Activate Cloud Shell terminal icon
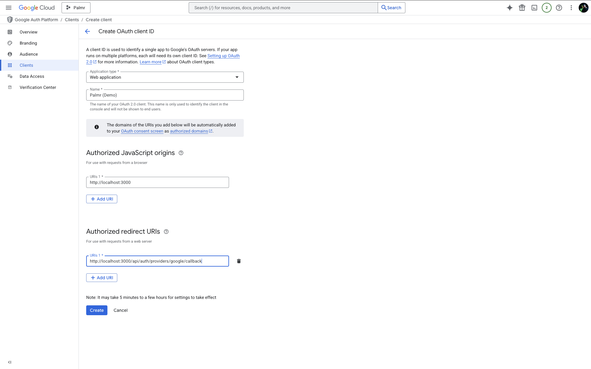 tap(534, 8)
